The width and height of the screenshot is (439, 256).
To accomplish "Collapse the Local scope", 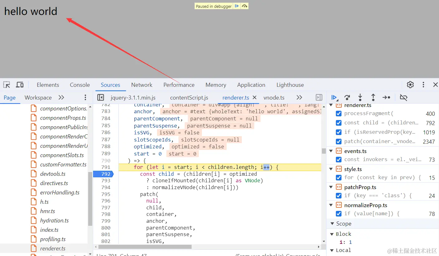I will [332, 250].
